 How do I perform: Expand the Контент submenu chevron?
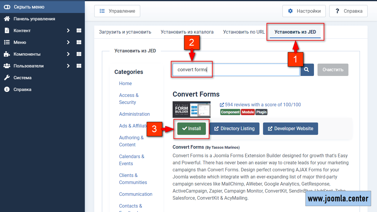68,31
